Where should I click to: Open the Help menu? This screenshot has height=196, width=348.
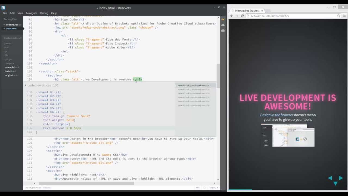pyautogui.click(x=54, y=13)
